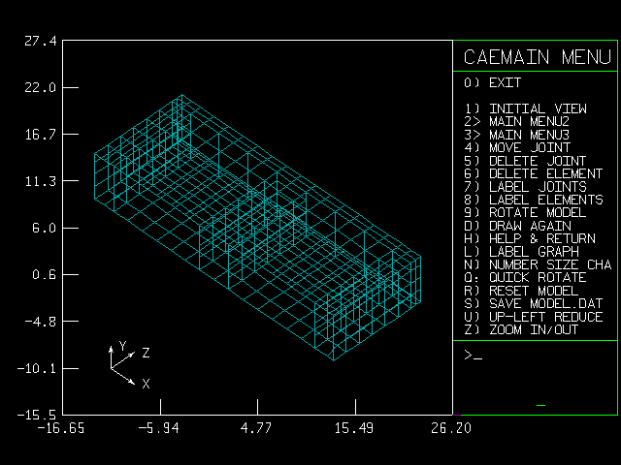Toggle LABEL ELEMENTS display

(x=533, y=200)
